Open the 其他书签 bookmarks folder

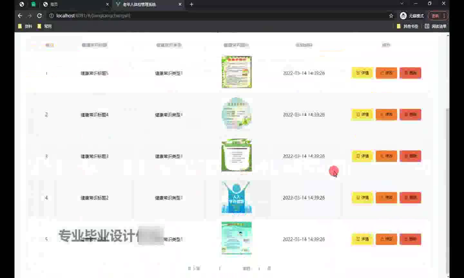click(407, 26)
